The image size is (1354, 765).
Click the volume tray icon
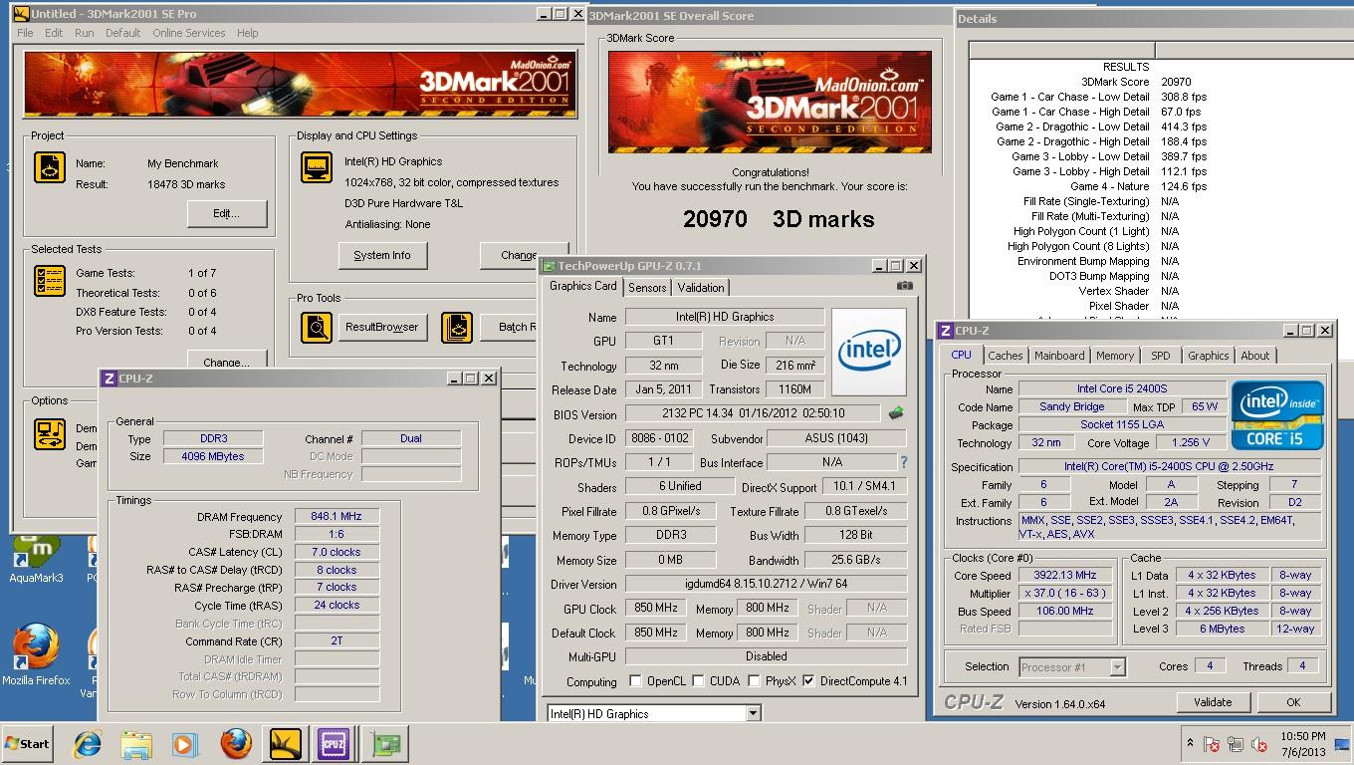pos(1260,744)
